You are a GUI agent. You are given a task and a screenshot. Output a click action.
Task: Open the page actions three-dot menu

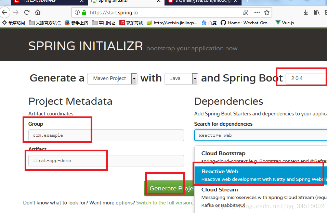(257, 13)
